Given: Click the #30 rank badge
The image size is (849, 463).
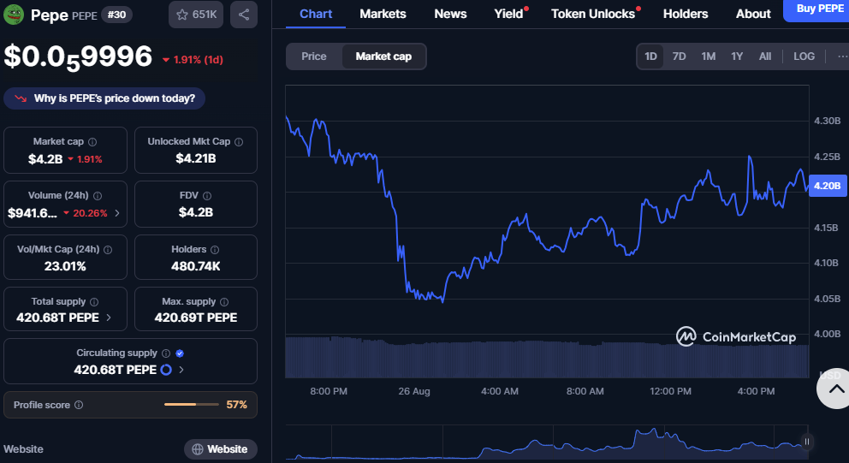Looking at the screenshot, I should [x=116, y=15].
